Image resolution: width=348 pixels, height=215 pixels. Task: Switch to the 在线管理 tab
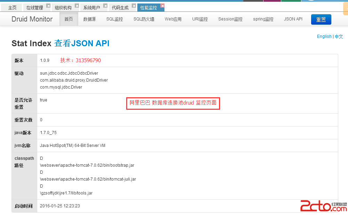coord(35,8)
